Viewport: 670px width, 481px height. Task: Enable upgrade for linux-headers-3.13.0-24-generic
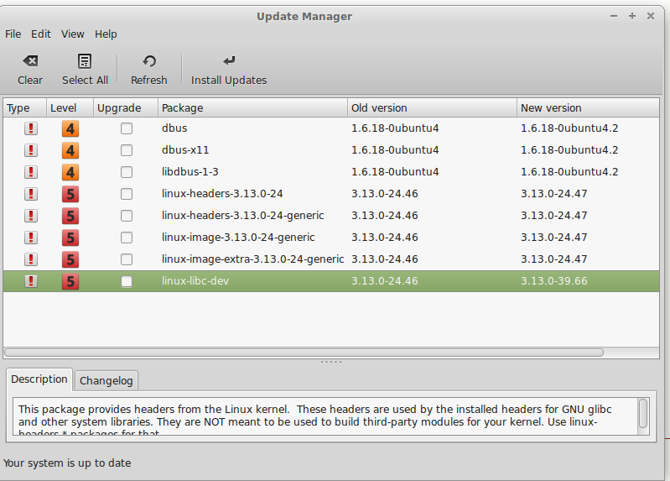point(127,216)
